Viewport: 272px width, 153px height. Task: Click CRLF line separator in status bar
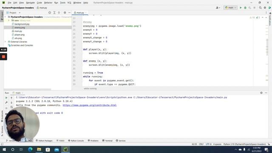[201, 144]
